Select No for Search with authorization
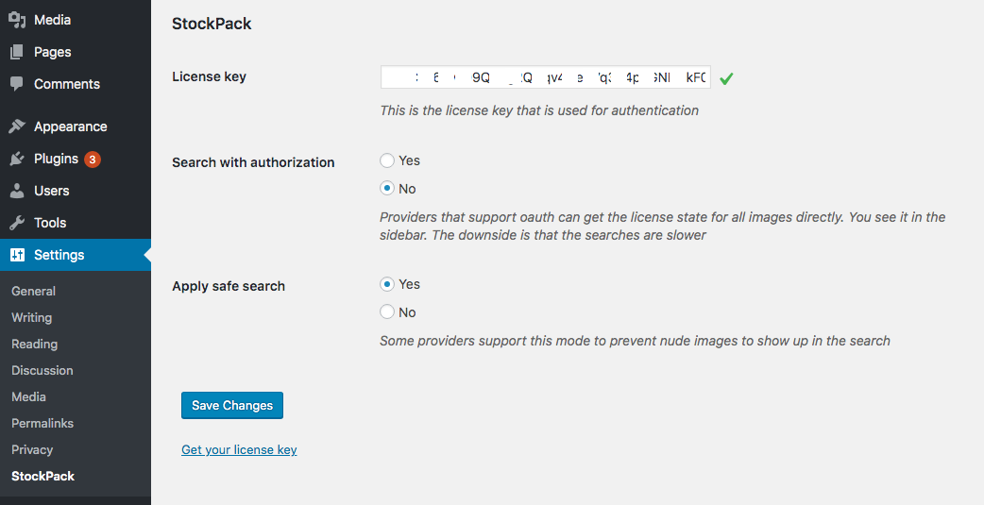Viewport: 984px width, 505px height. coord(387,189)
